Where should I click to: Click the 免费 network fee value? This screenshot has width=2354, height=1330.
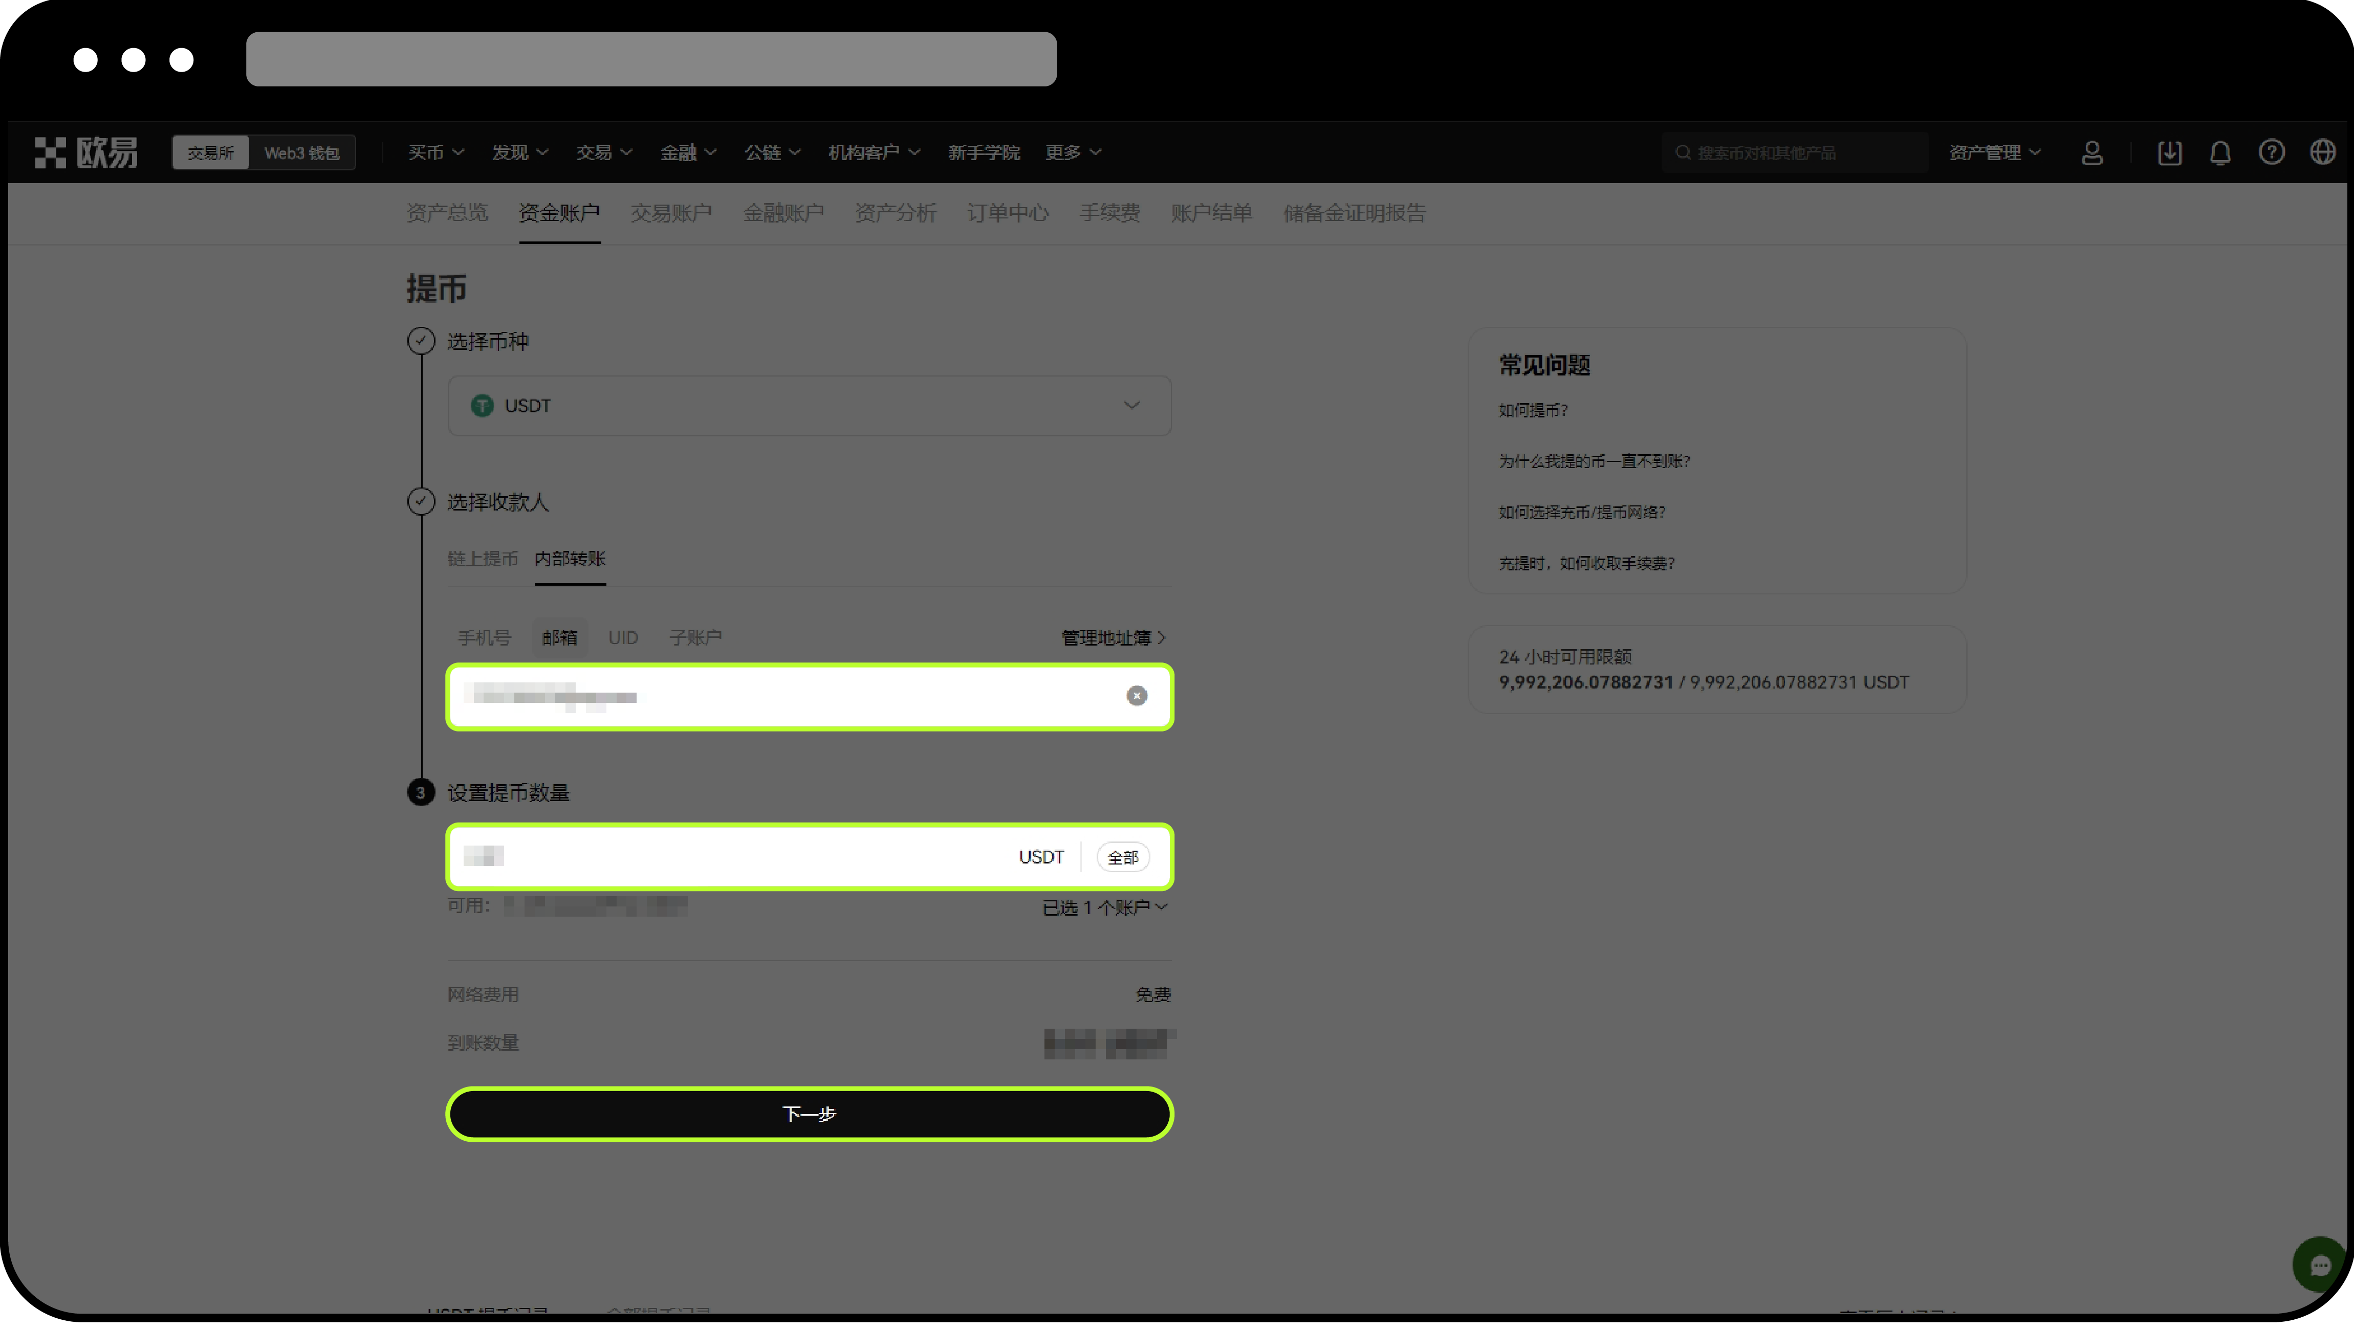click(1152, 995)
